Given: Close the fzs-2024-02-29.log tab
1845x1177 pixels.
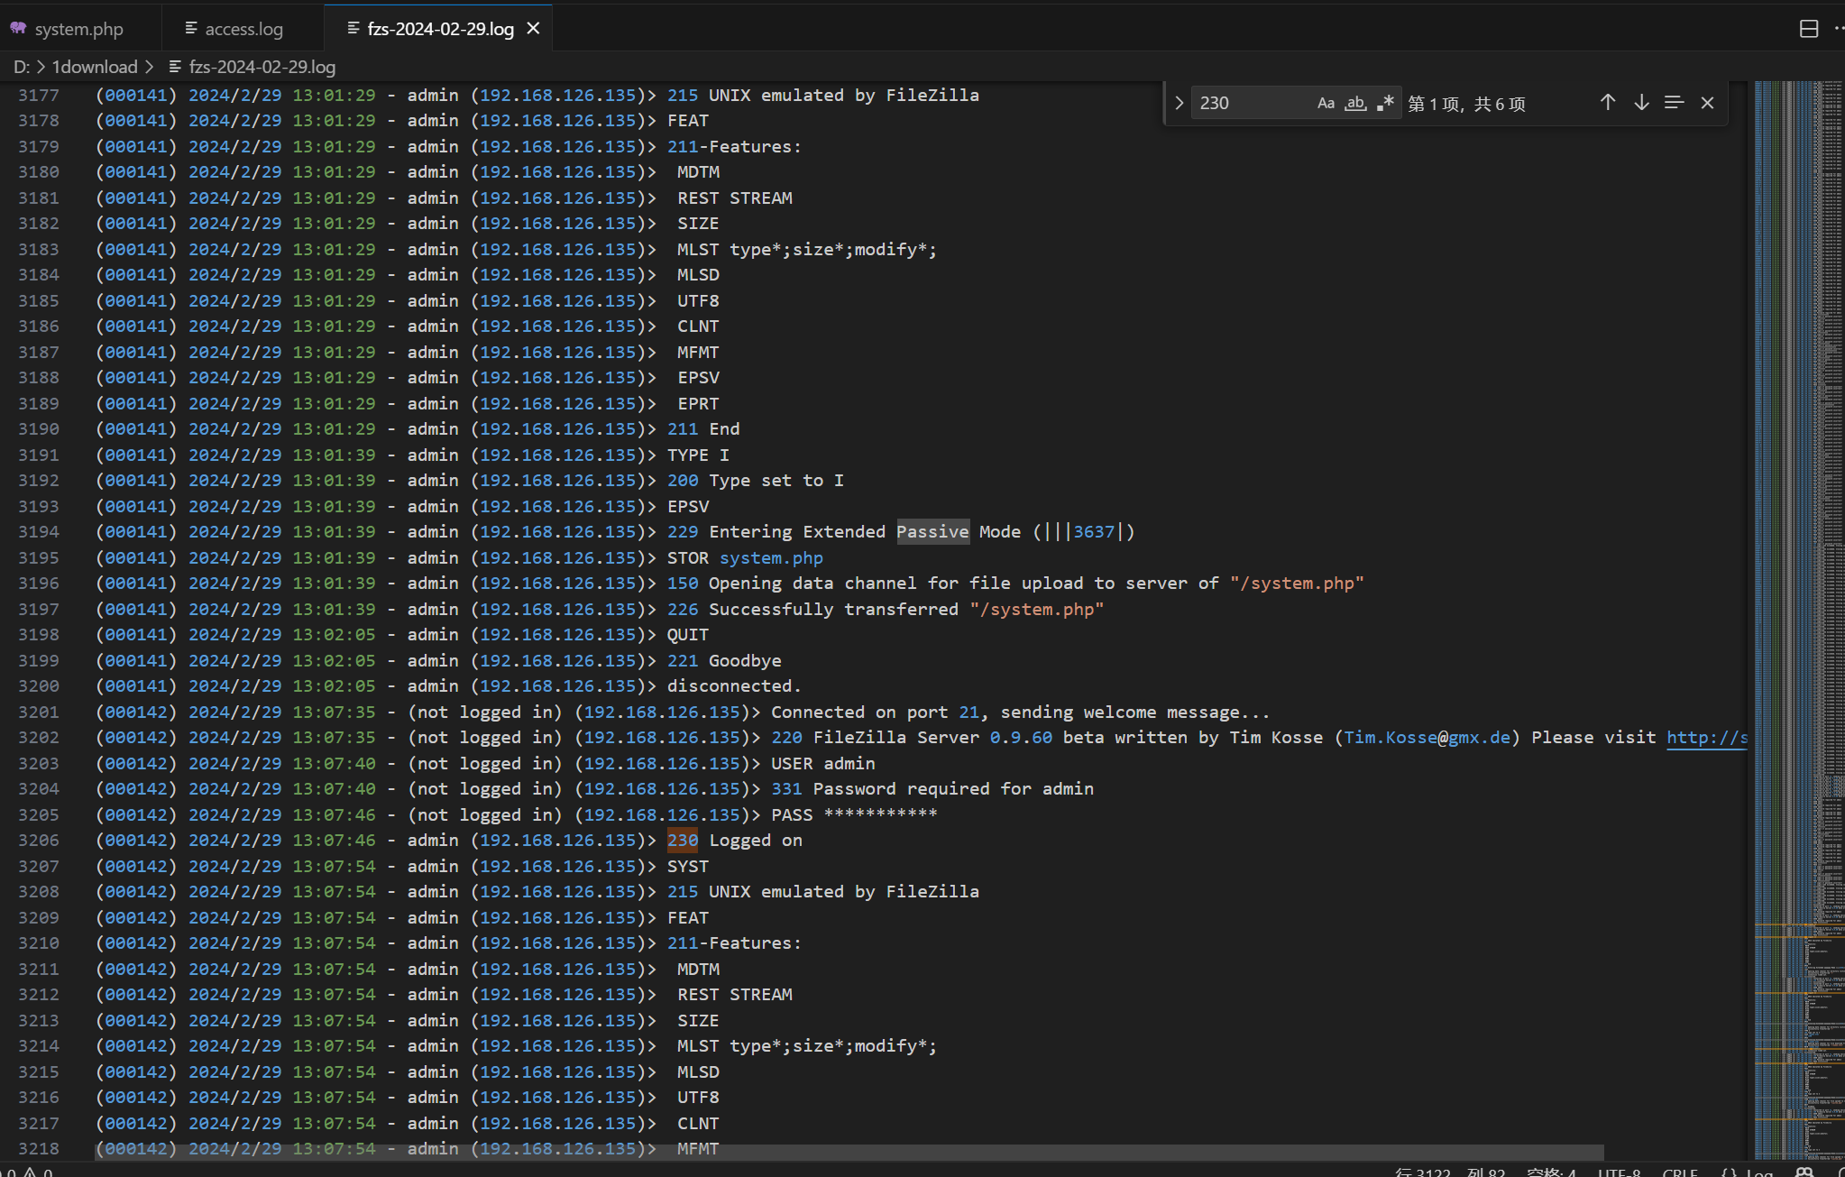Looking at the screenshot, I should [x=534, y=29].
